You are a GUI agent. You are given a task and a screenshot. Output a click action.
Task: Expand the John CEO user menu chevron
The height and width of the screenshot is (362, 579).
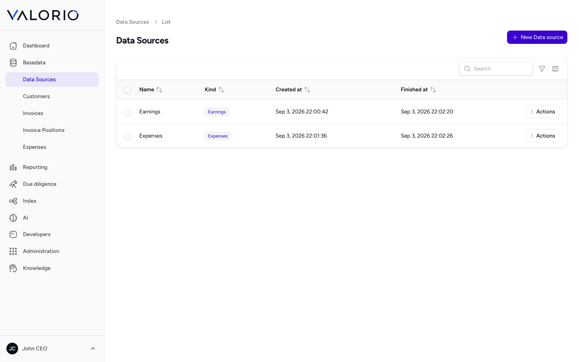93,349
